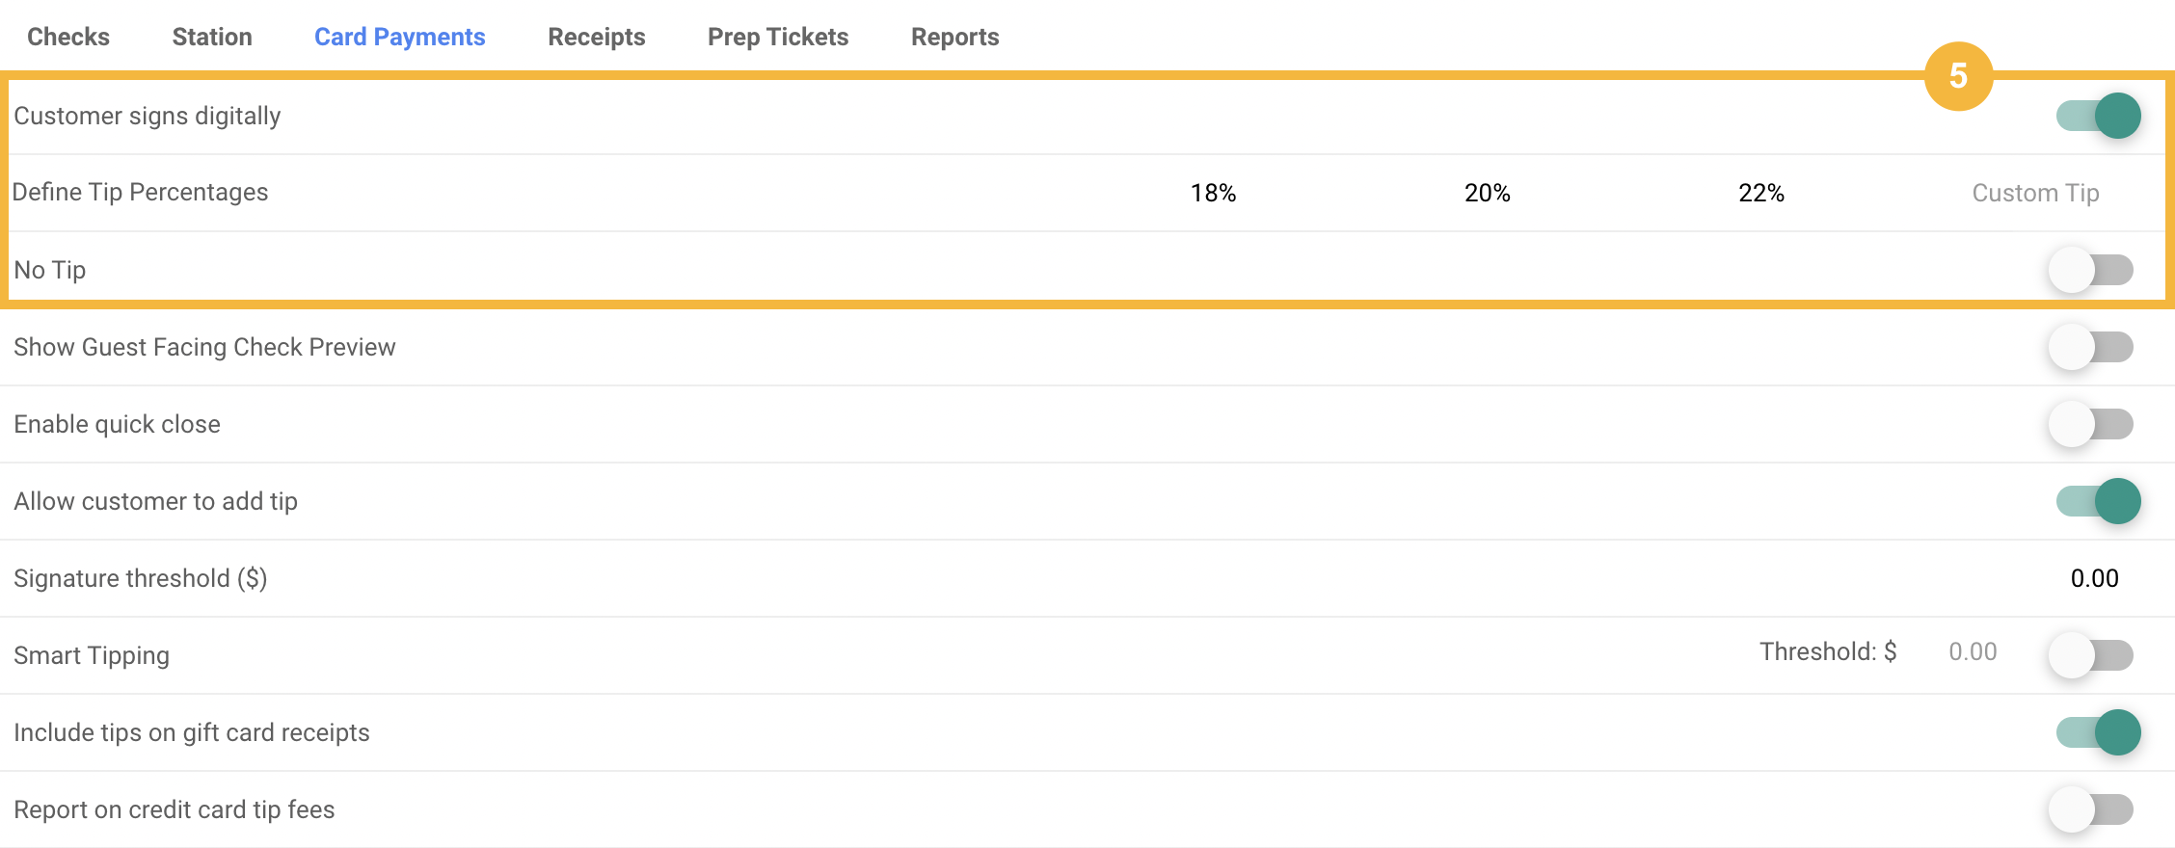Open the Receipts tab

pyautogui.click(x=597, y=37)
